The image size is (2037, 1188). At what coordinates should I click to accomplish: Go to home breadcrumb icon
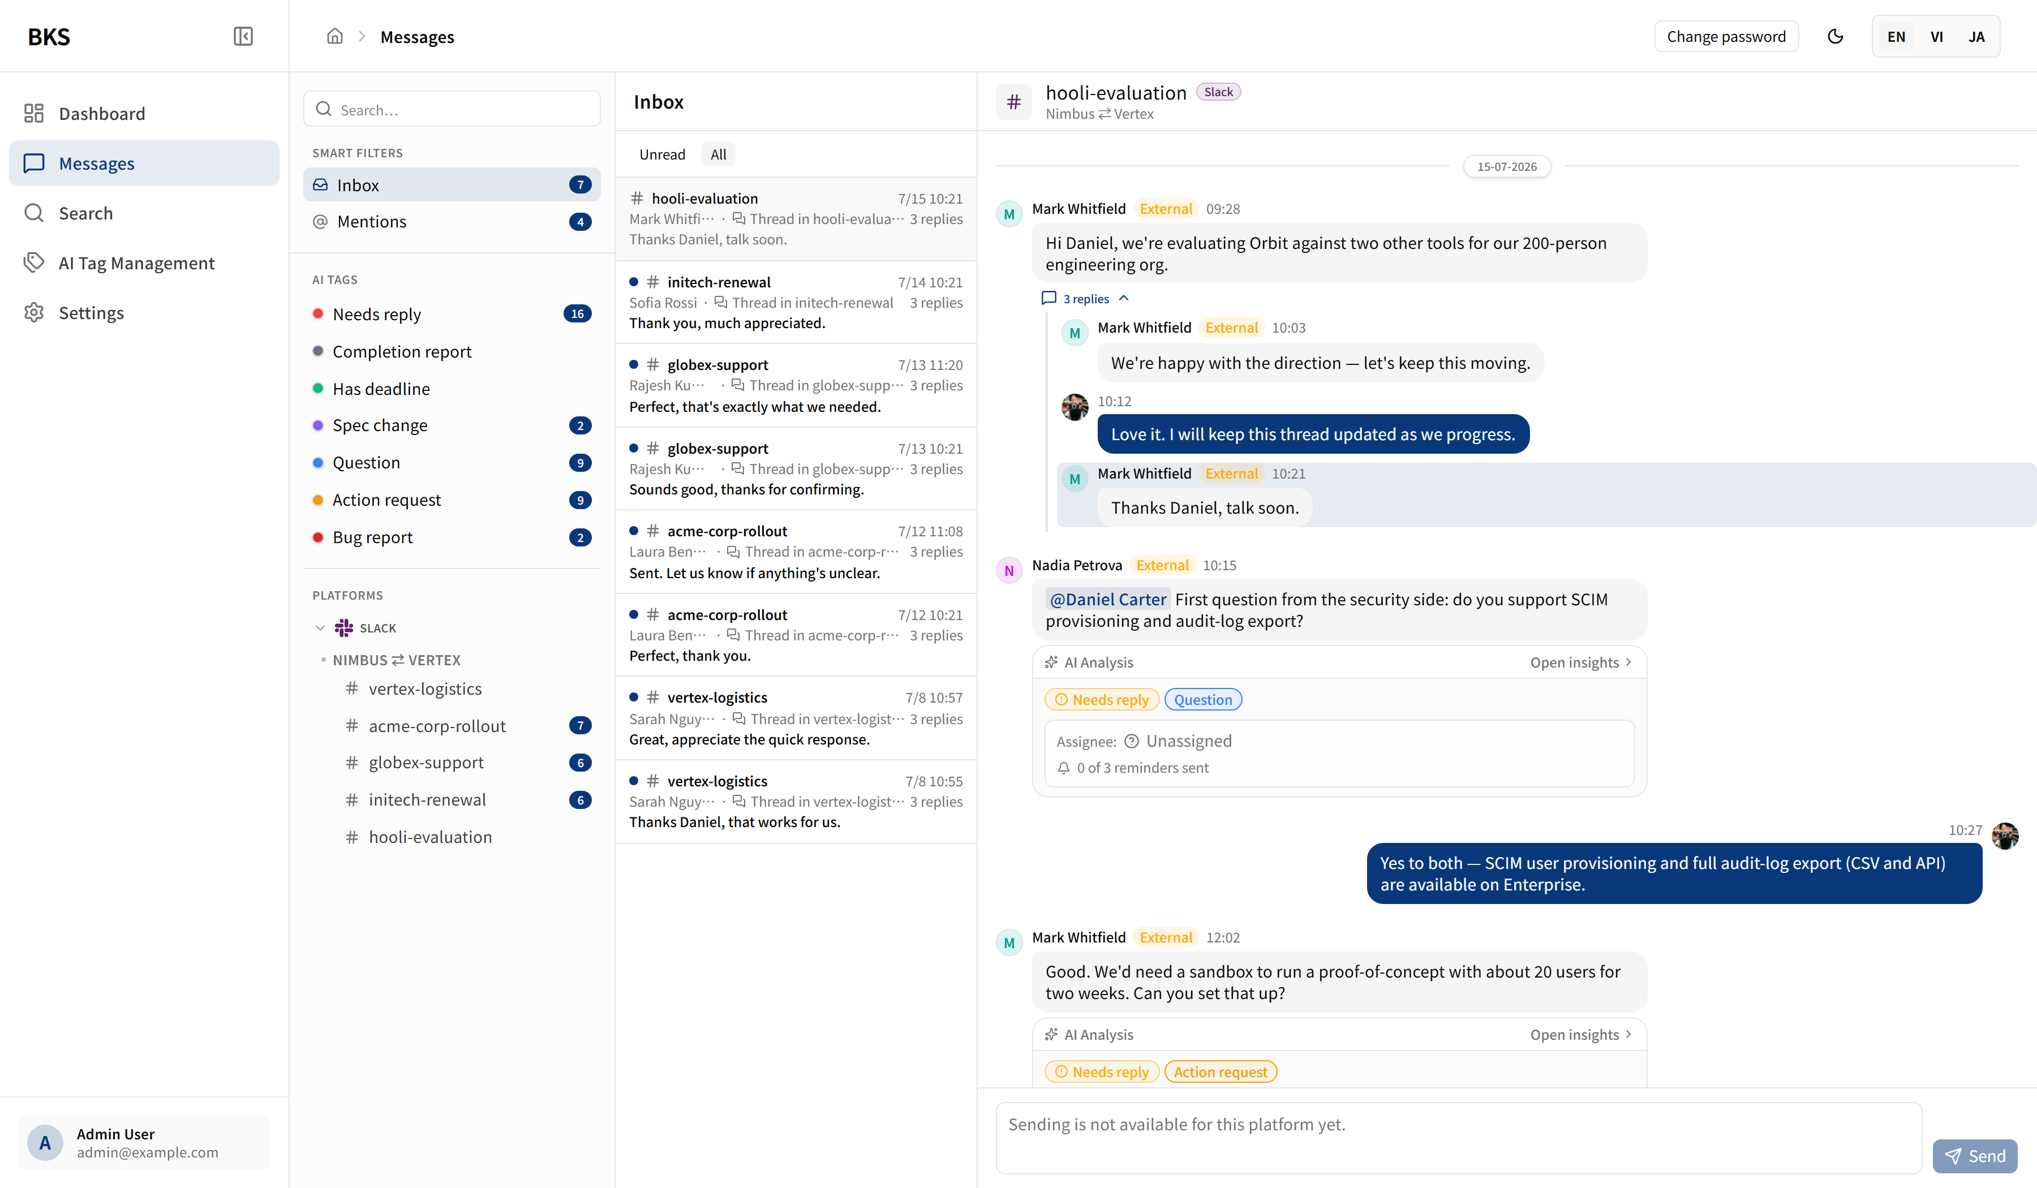click(x=334, y=36)
